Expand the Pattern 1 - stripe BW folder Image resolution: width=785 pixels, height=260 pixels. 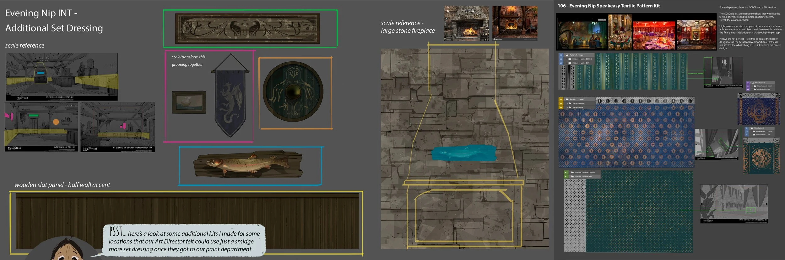pos(567,63)
